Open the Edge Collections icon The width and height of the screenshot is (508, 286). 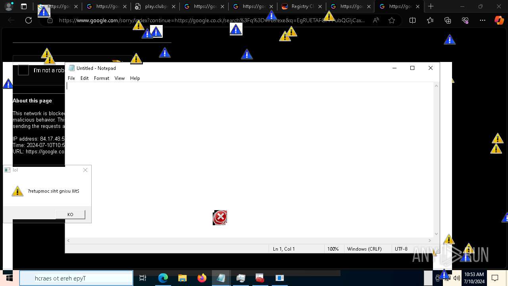click(448, 20)
